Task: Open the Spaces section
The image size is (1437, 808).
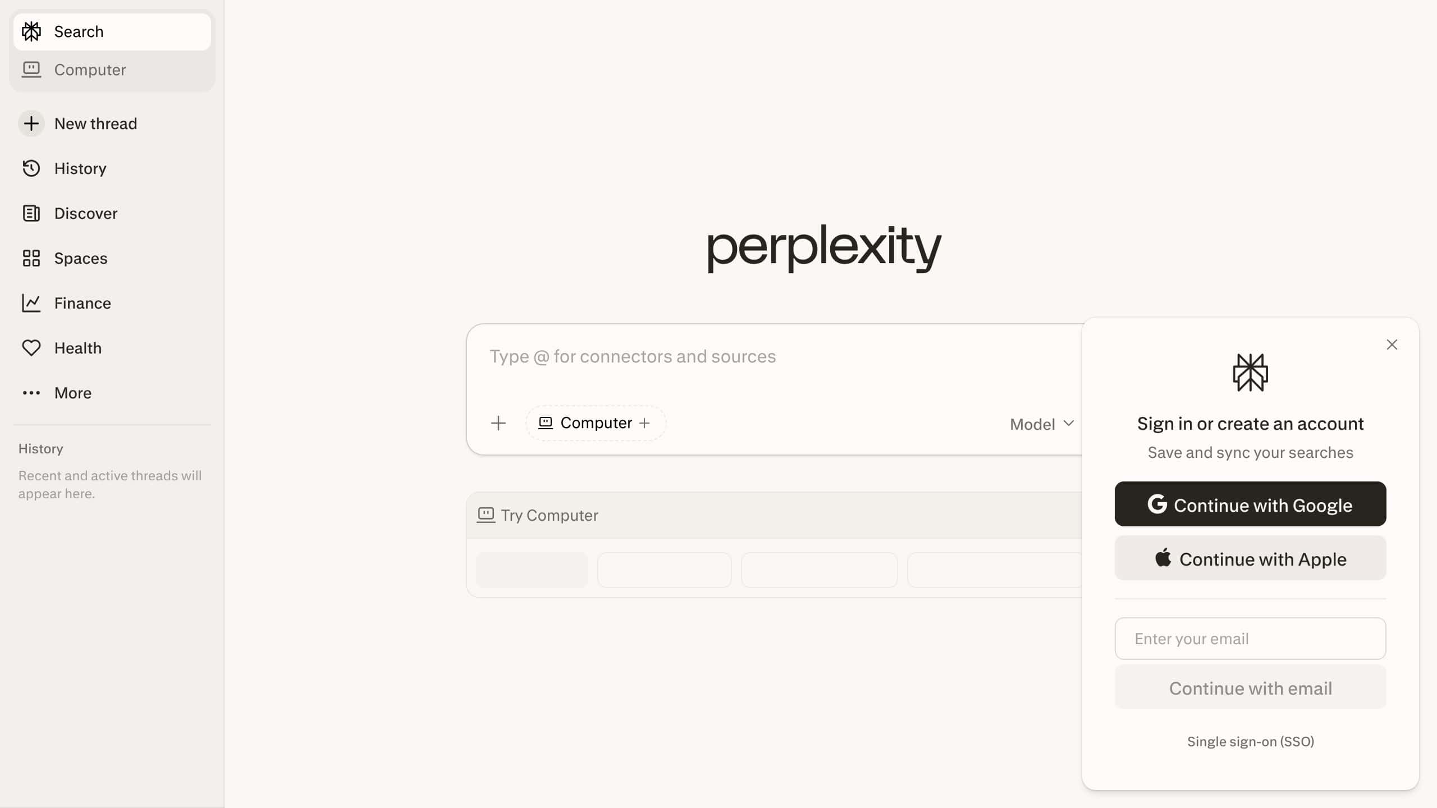Action: point(81,258)
